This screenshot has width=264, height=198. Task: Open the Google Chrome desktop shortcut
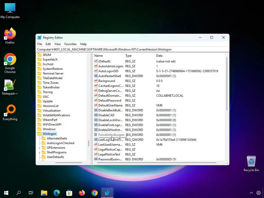(x=10, y=63)
